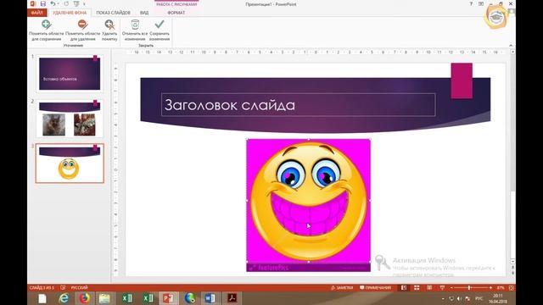543x305 pixels.
Task: Select slide 3 thumbnail with smiley
Action: [x=70, y=164]
